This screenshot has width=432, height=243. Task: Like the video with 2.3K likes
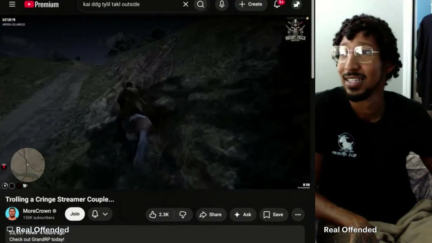[159, 215]
